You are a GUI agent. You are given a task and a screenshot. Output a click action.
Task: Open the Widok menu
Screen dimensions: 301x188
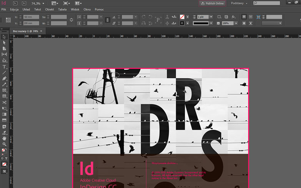[x=75, y=9]
